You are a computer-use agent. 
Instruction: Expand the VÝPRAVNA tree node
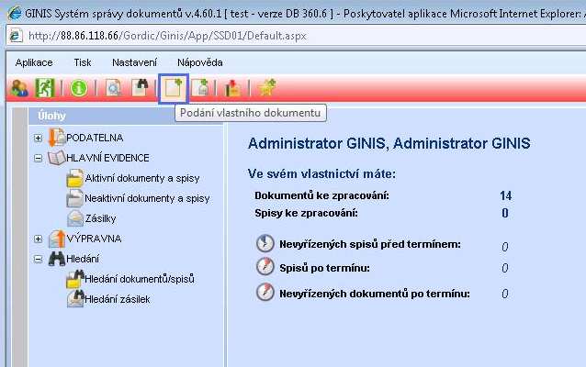coord(38,239)
